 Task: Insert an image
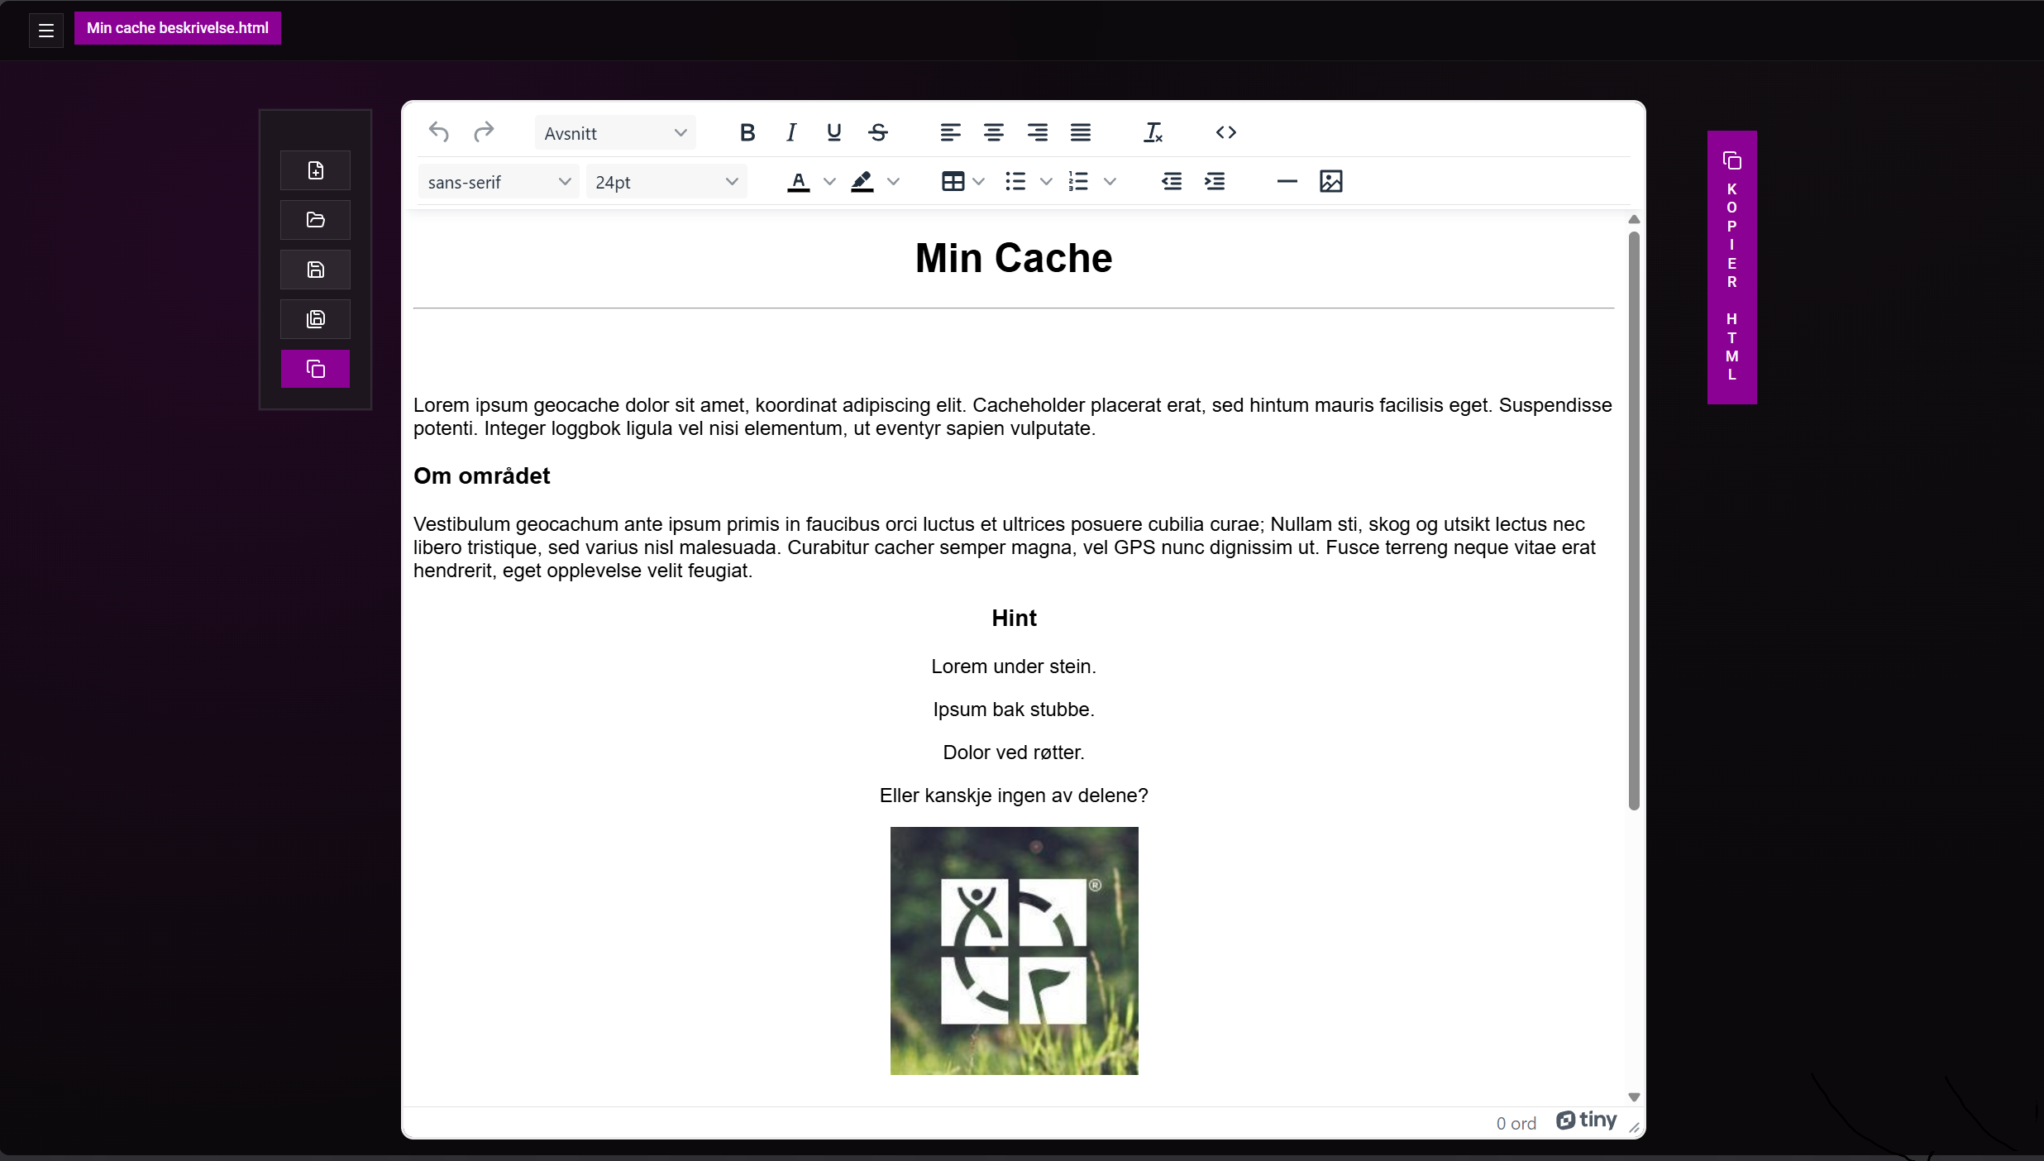point(1331,182)
